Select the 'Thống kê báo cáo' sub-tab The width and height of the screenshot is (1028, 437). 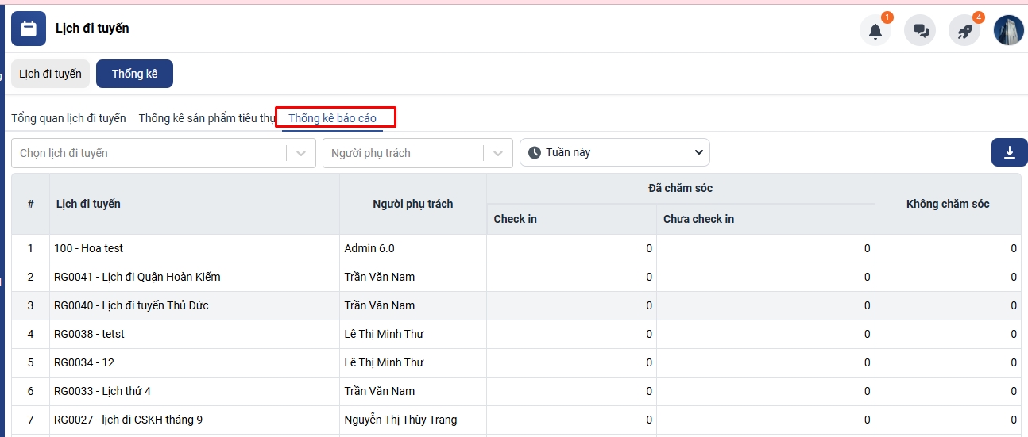point(332,118)
